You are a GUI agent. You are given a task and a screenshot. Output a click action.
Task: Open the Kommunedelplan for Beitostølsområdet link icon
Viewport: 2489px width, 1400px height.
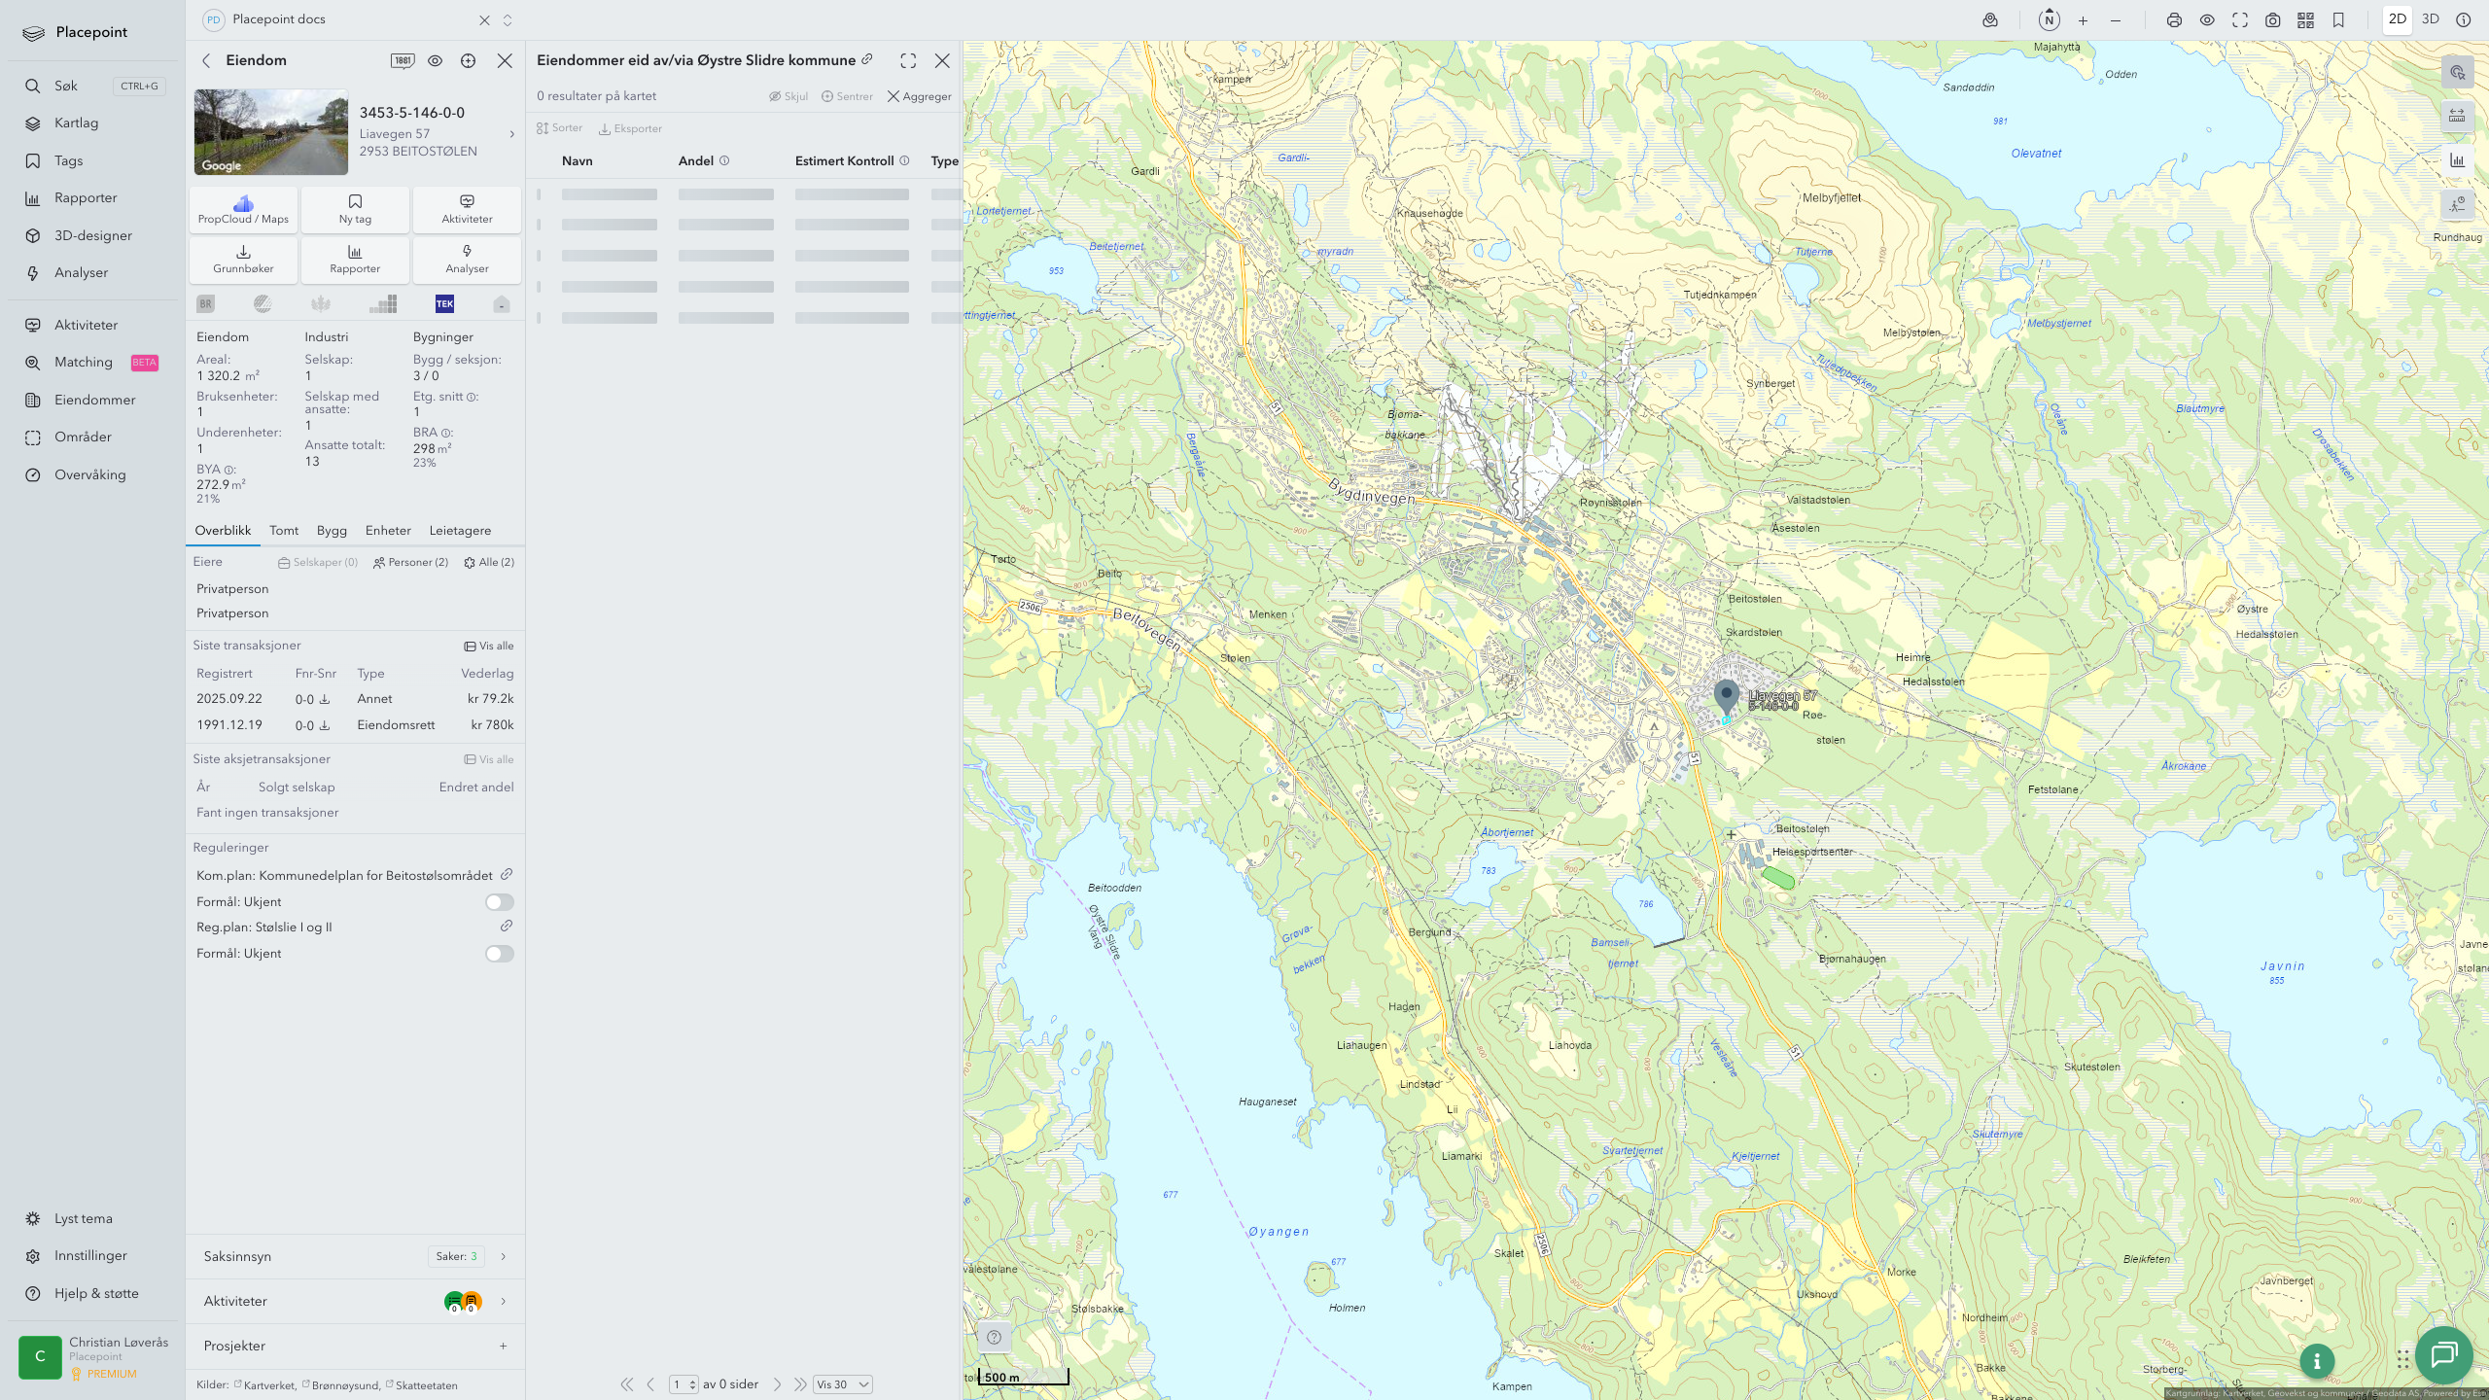pyautogui.click(x=507, y=875)
